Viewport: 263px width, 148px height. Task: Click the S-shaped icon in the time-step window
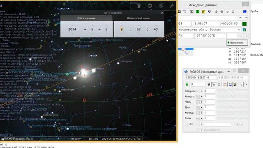point(209,85)
